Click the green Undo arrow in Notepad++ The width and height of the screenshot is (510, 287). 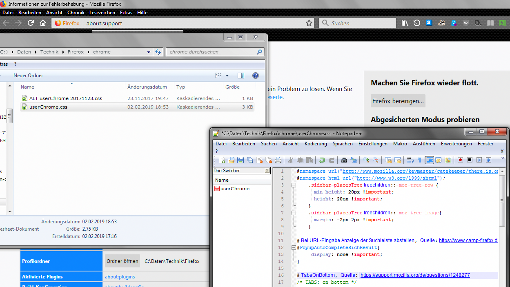(322, 160)
